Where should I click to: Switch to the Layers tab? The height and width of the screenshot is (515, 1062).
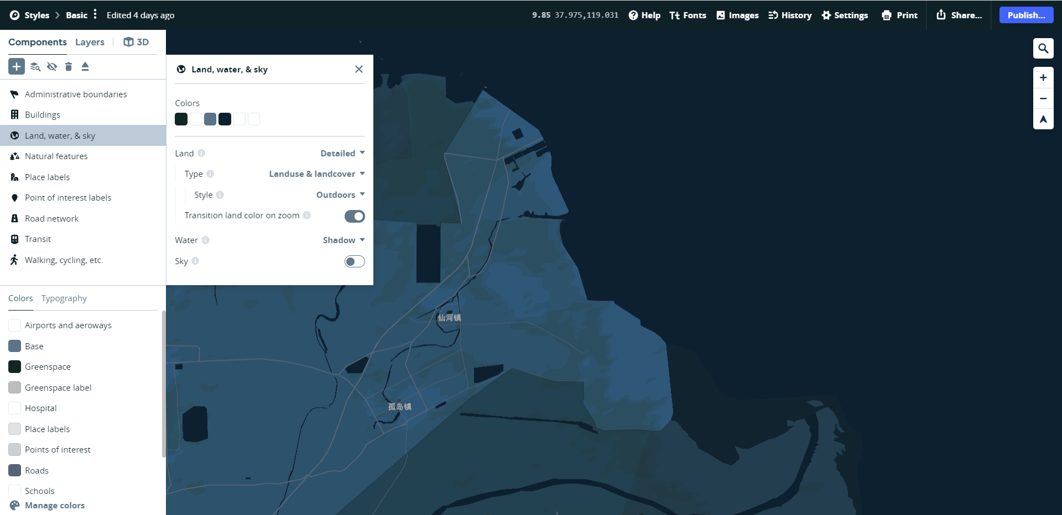pyautogui.click(x=90, y=42)
